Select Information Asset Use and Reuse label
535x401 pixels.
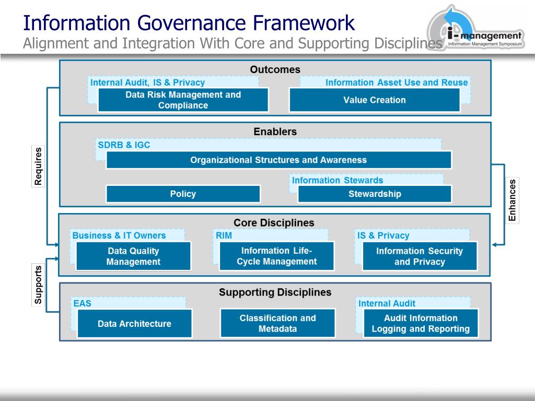397,82
